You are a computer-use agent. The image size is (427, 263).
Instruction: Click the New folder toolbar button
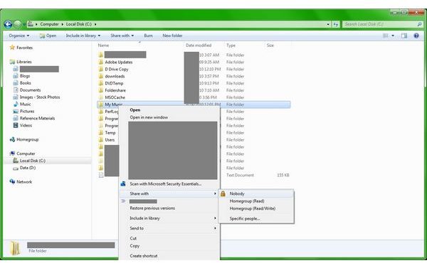172,36
